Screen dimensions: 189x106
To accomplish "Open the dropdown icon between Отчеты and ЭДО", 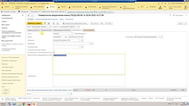I will [102, 23].
